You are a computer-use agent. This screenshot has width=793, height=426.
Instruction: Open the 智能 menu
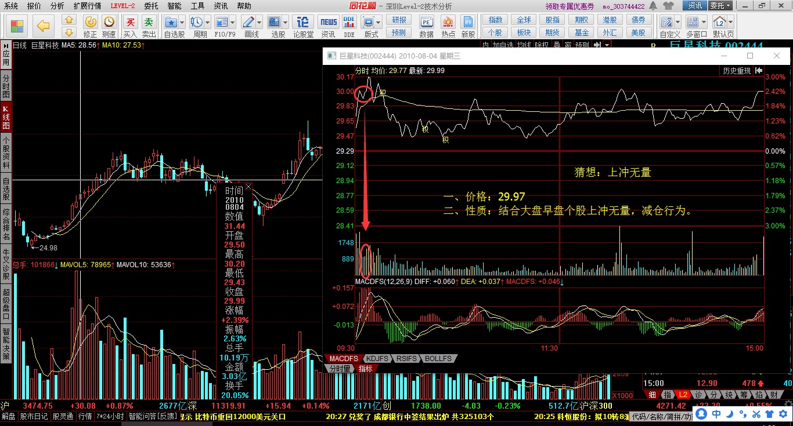174,6
